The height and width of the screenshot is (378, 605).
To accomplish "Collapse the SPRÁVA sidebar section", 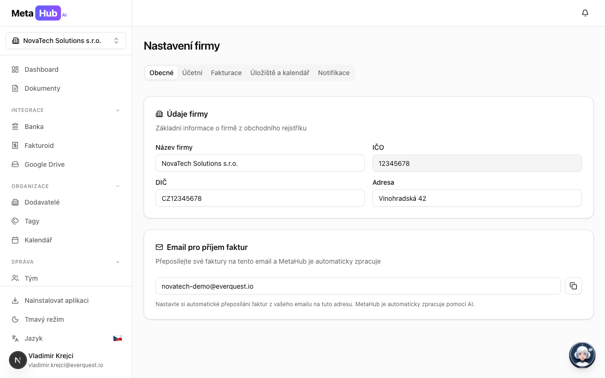I will click(x=118, y=262).
